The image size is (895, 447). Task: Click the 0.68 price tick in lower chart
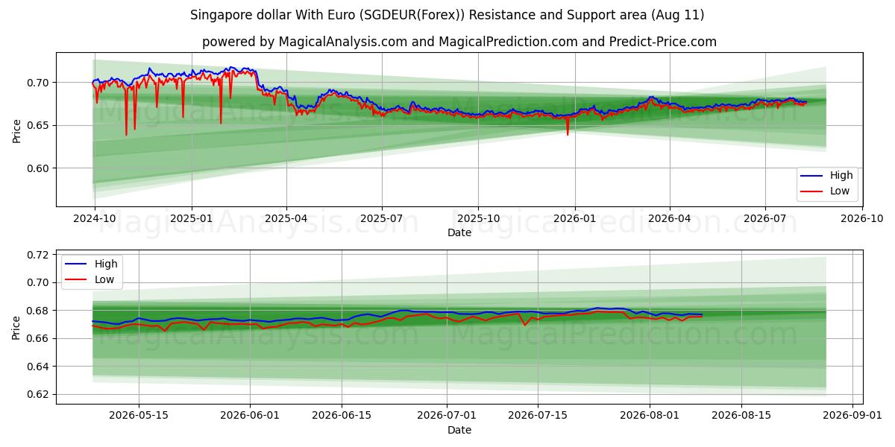(x=39, y=311)
